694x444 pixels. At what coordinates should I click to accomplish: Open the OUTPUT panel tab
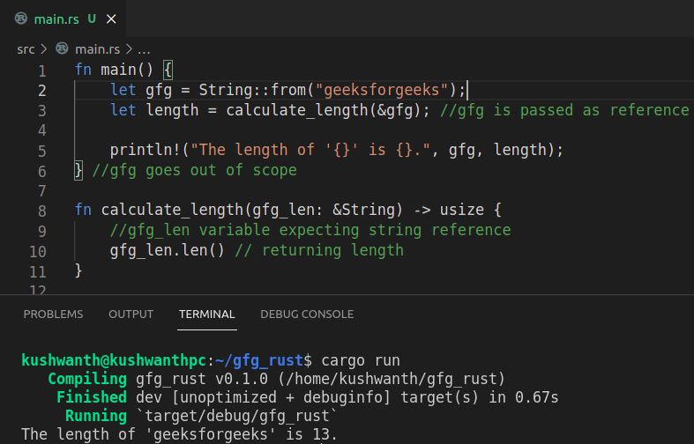[x=131, y=314]
